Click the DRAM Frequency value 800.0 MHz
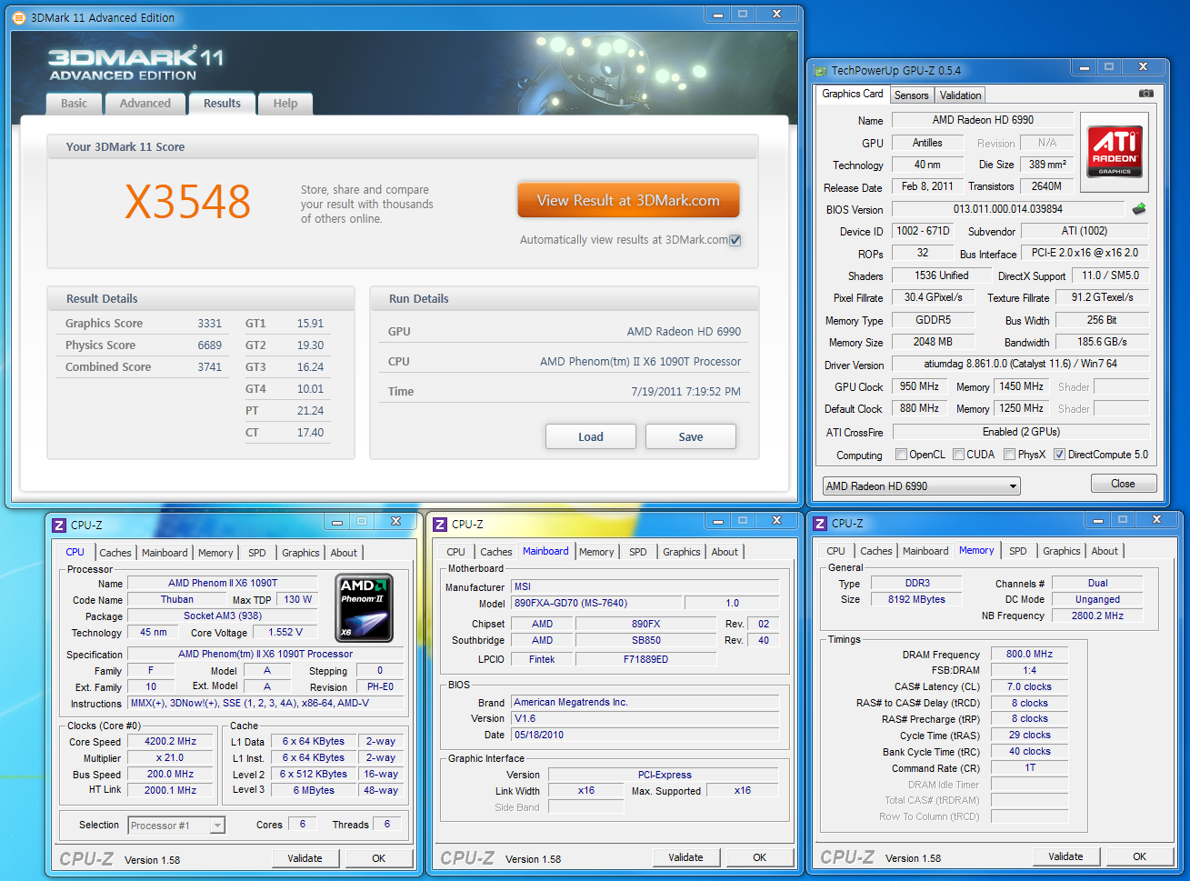The image size is (1190, 881). click(1029, 655)
